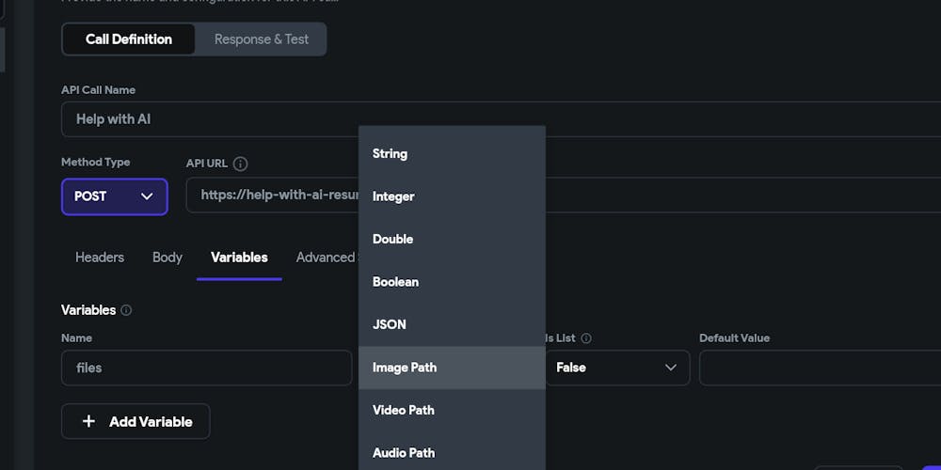This screenshot has width=941, height=470.
Task: Click the API URL info icon
Action: (x=240, y=164)
